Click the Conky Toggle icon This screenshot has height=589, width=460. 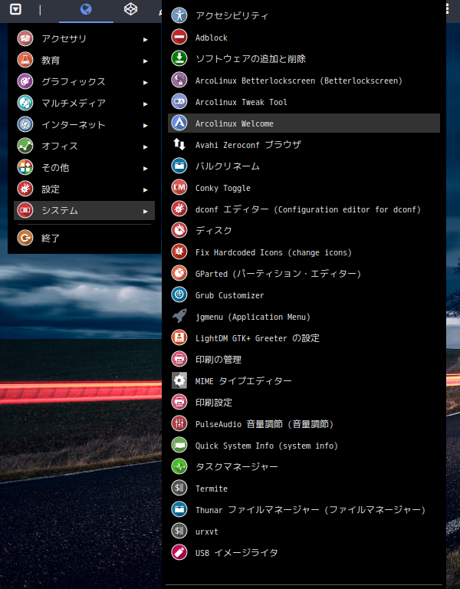[x=179, y=187]
